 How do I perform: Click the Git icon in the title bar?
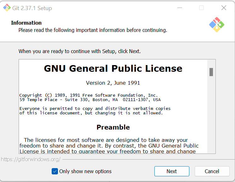coord(7,8)
